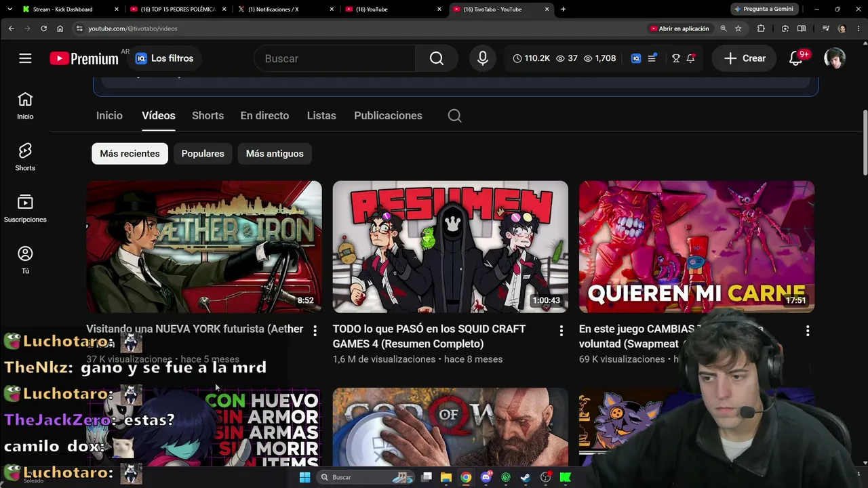The height and width of the screenshot is (488, 868).
Task: Open Chrome zoom magnifier in address bar
Action: pyautogui.click(x=724, y=28)
